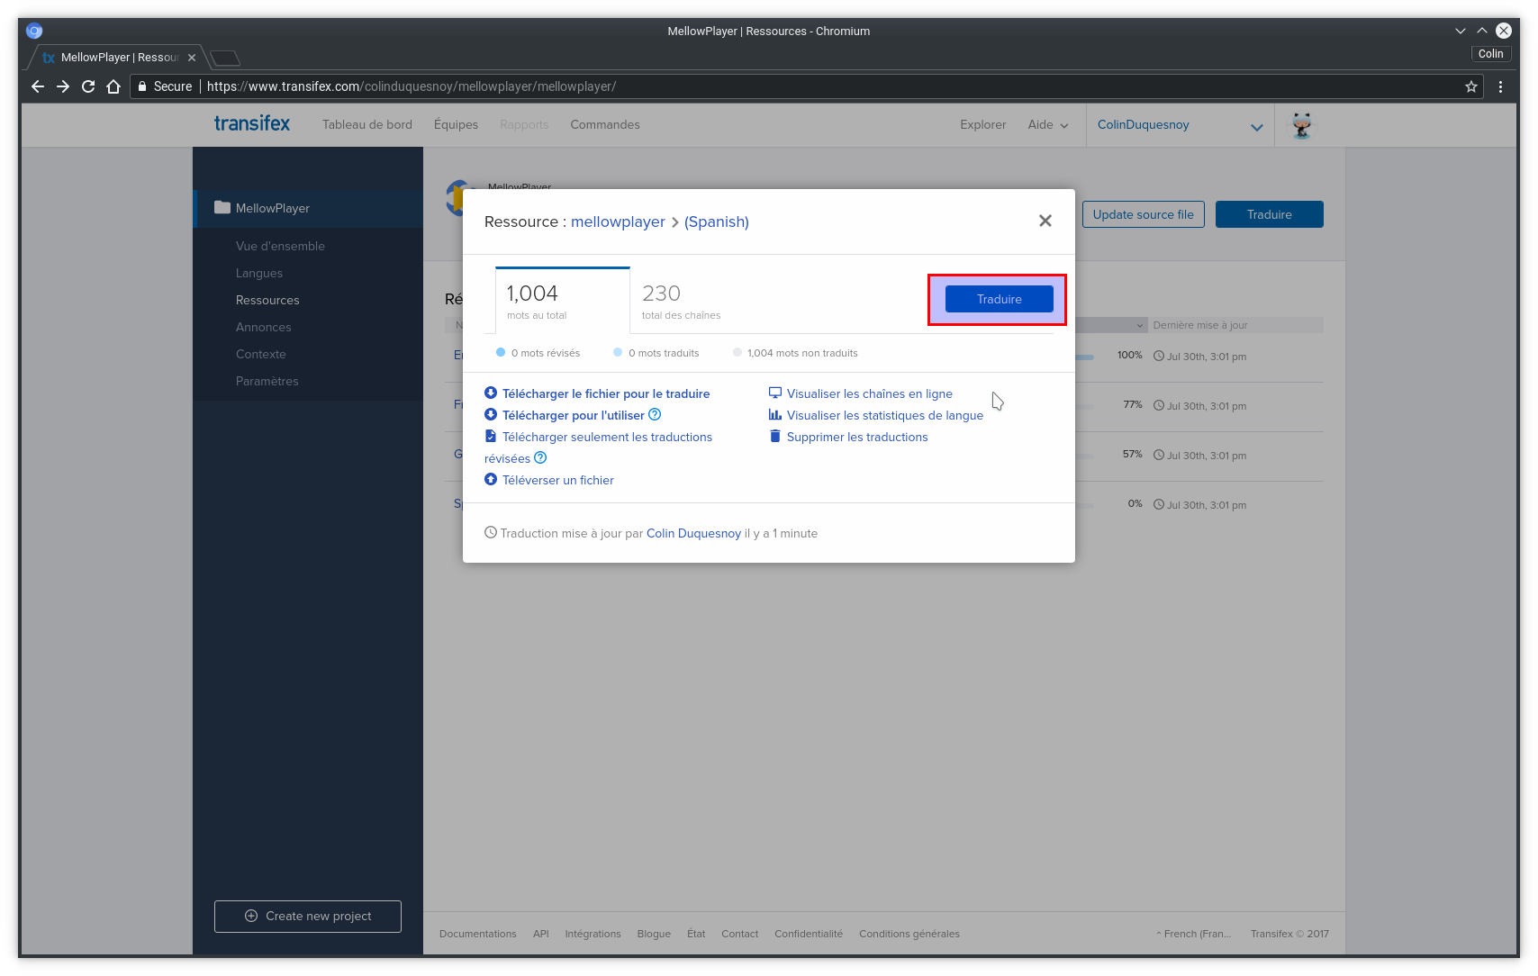Select Langues in sidebar
Image resolution: width=1538 pixels, height=976 pixels.
point(259,273)
